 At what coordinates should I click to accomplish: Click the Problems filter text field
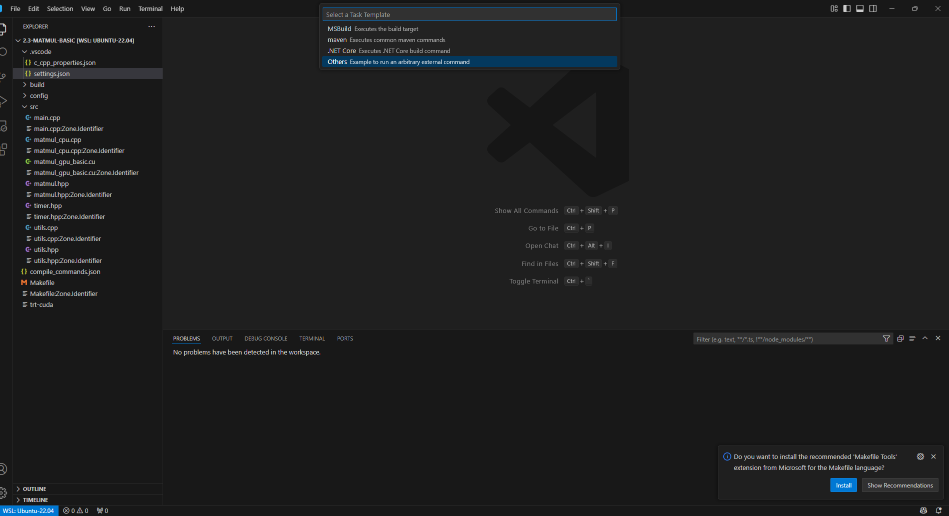pyautogui.click(x=787, y=339)
